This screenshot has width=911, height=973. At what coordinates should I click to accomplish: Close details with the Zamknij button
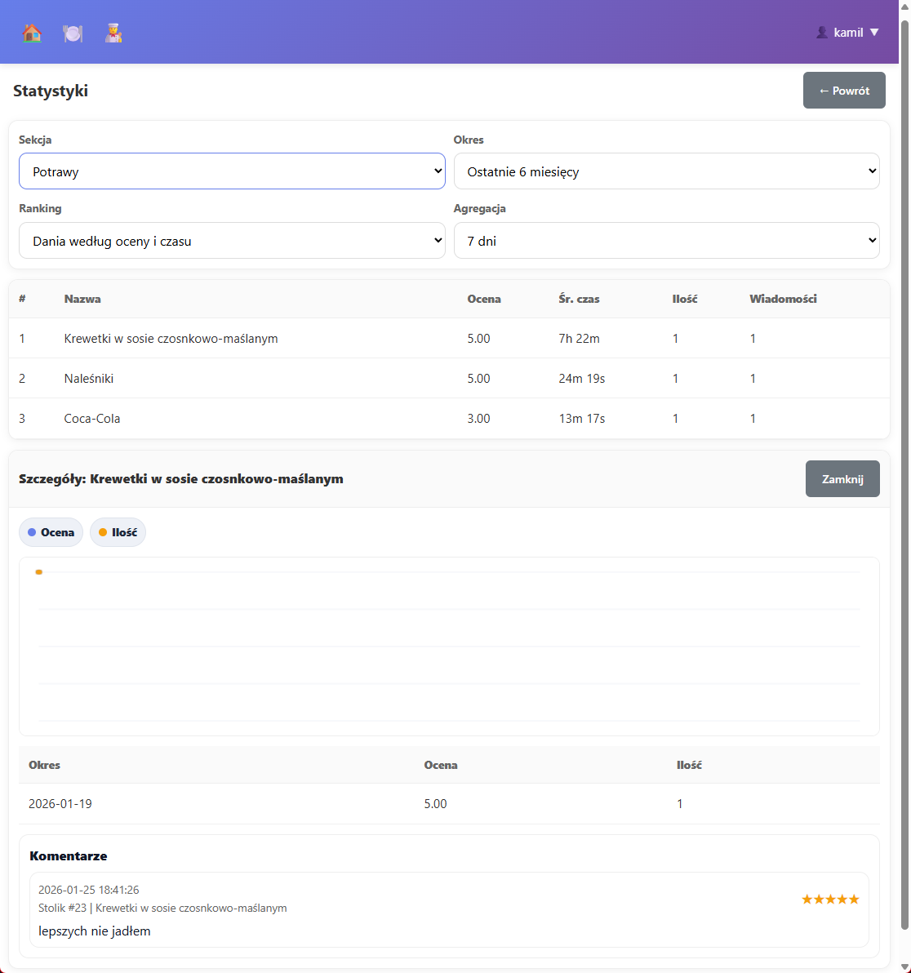point(842,479)
